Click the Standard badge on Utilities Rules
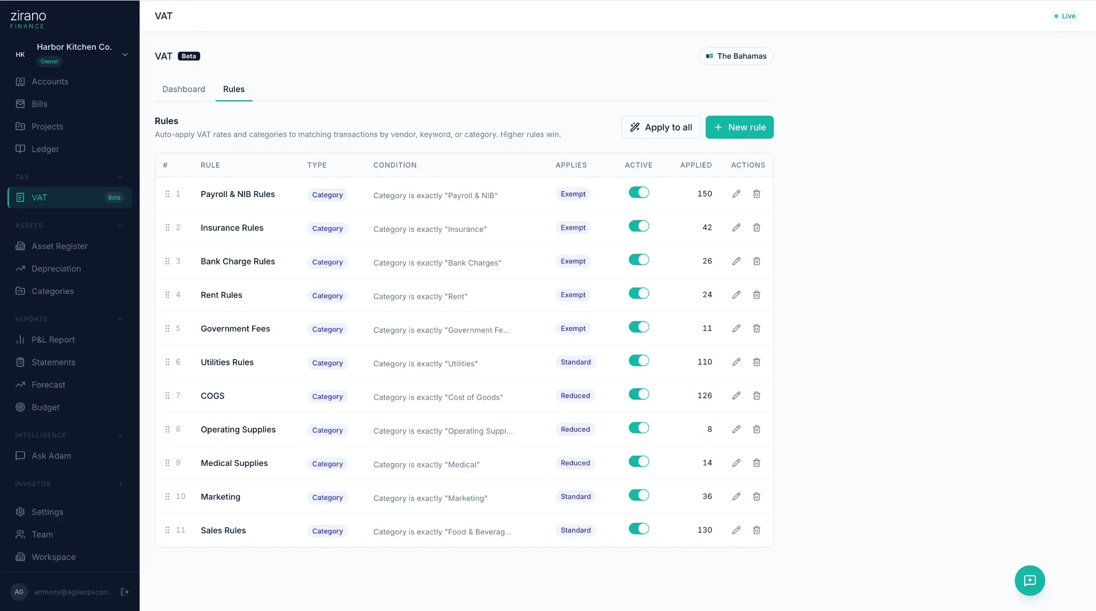 (576, 362)
